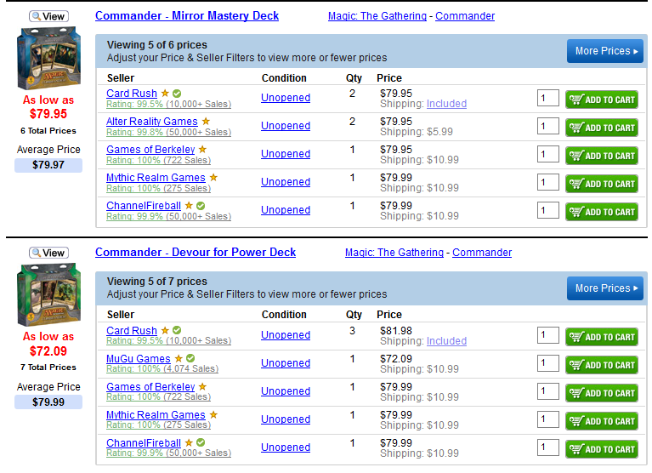The height and width of the screenshot is (473, 652).
Task: Add MuGu Games $72.09 listing to cart
Action: [x=602, y=365]
